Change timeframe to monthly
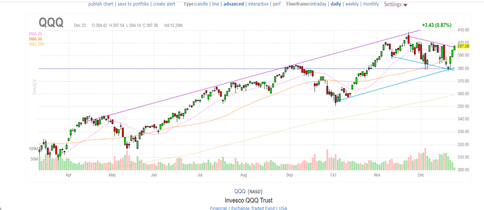Screen dimensions: 484x210 (x=371, y=4)
